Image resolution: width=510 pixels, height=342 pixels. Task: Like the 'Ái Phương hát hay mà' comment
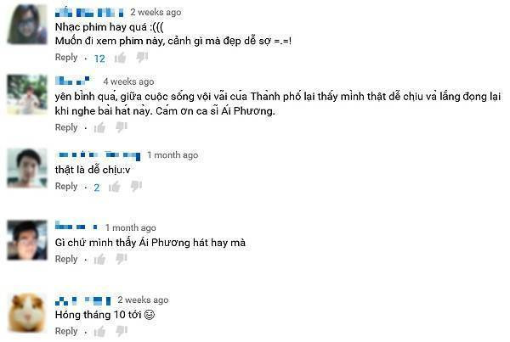tap(99, 260)
